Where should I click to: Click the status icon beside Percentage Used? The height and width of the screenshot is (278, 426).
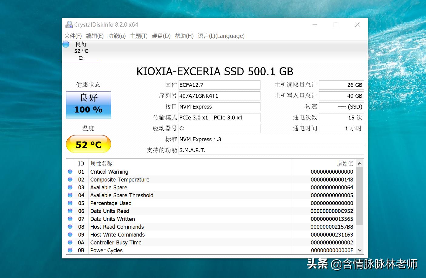click(x=70, y=203)
